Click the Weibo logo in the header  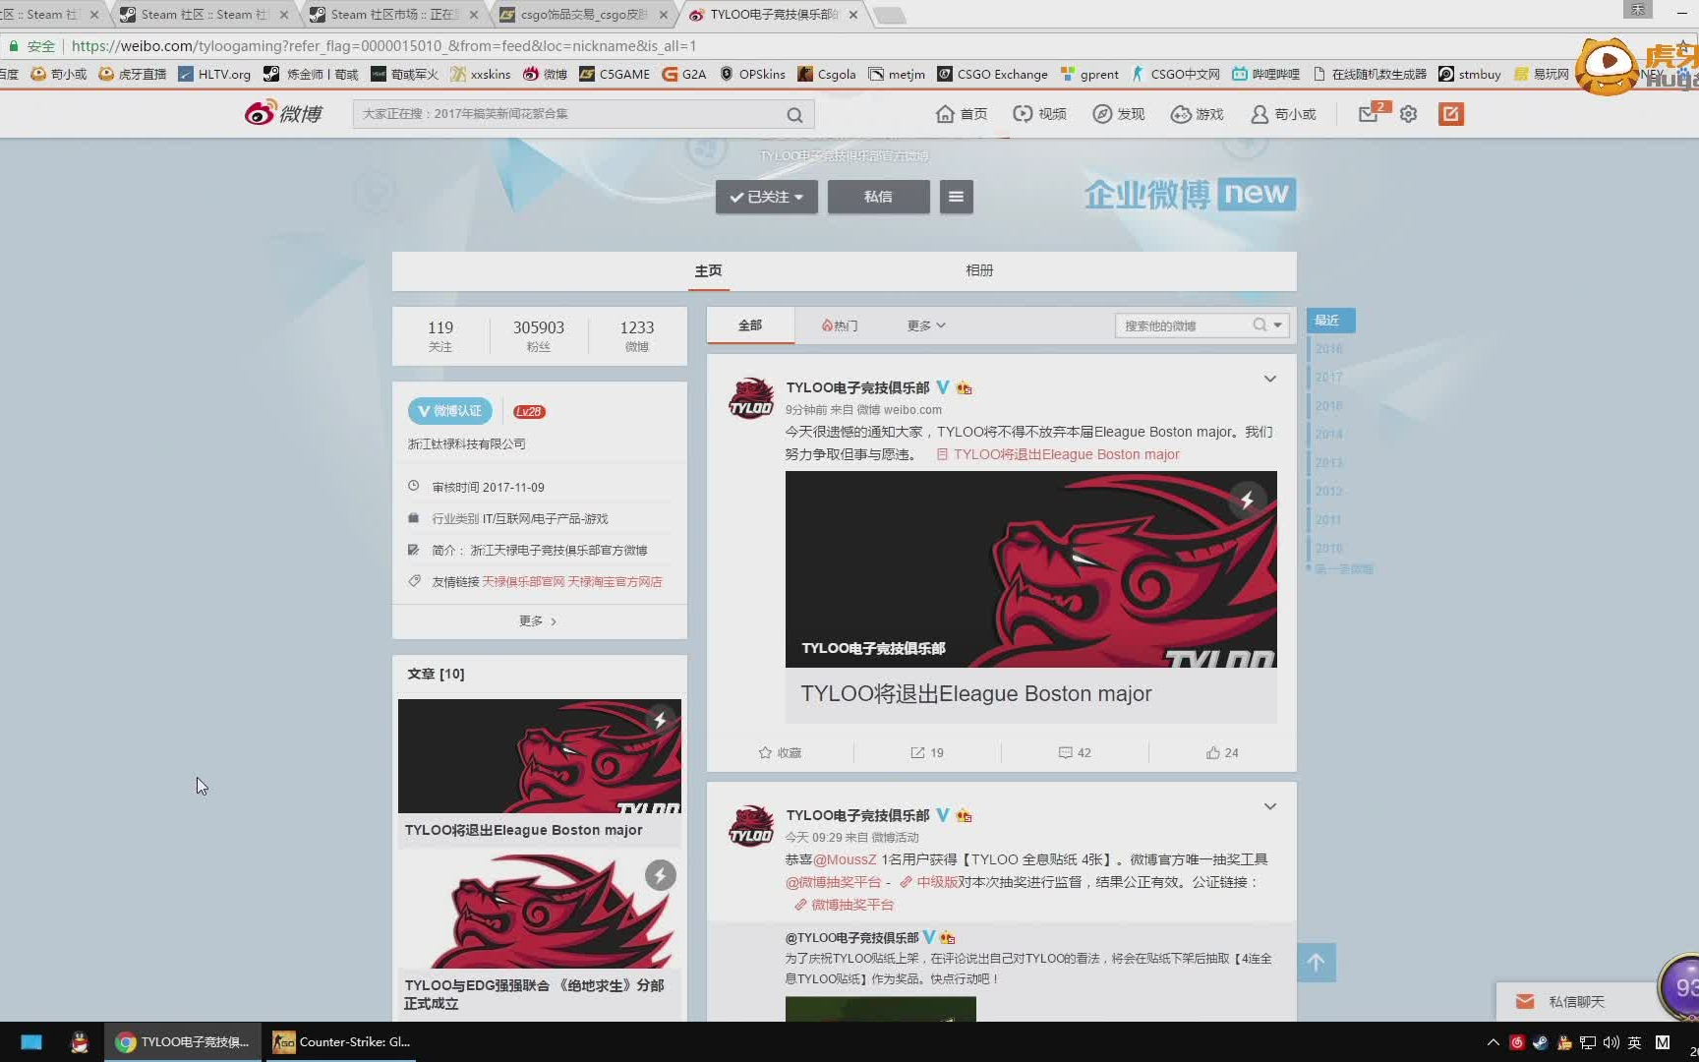click(x=283, y=113)
